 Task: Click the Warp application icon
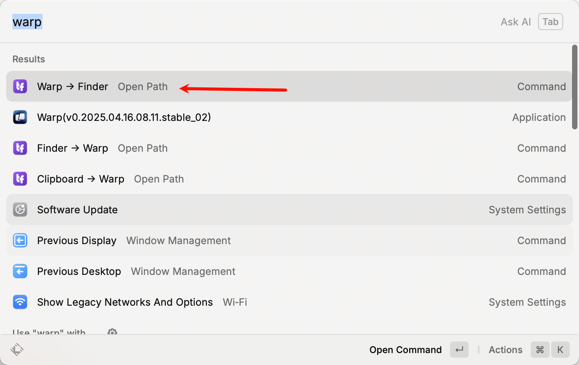[20, 117]
